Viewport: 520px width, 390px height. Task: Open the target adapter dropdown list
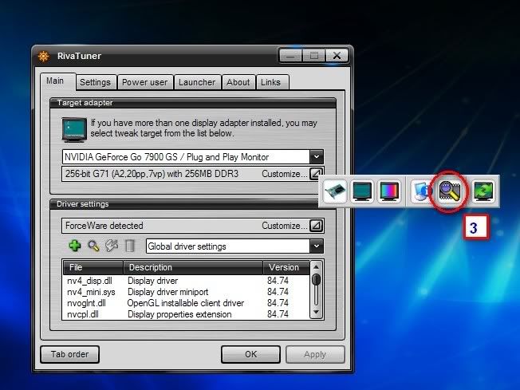tap(317, 157)
